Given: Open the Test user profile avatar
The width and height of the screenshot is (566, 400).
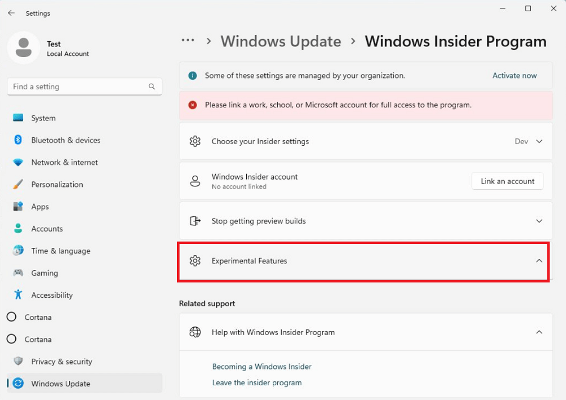Looking at the screenshot, I should click(24, 47).
